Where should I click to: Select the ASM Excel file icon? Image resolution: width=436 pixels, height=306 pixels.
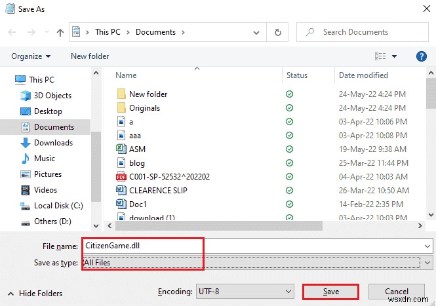[x=121, y=149]
